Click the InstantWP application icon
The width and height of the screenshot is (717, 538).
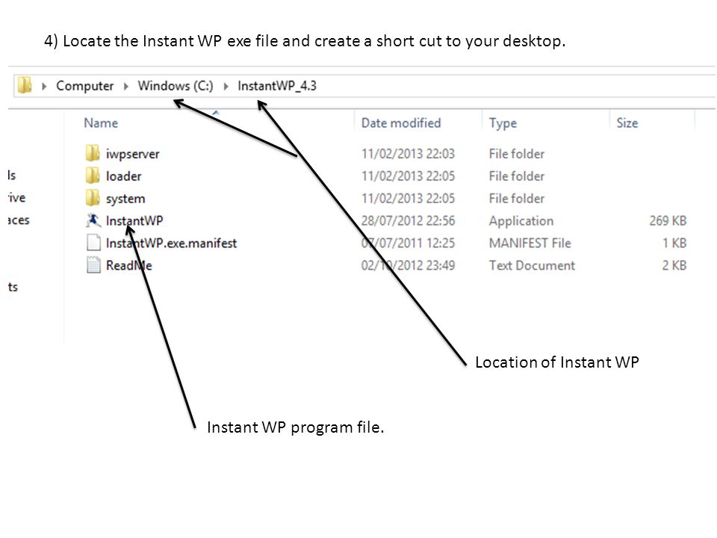click(x=93, y=220)
